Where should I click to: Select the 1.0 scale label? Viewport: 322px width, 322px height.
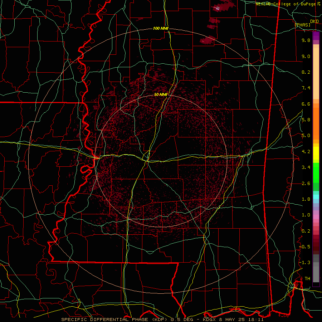coord(306,215)
